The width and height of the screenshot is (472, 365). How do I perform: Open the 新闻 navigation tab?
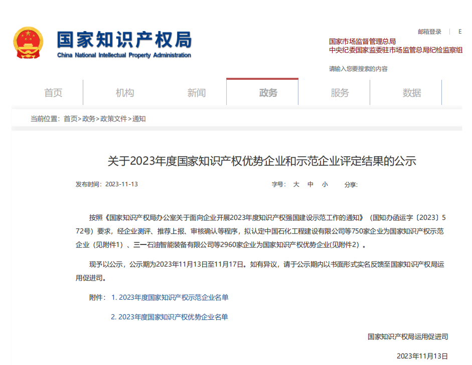tap(197, 92)
